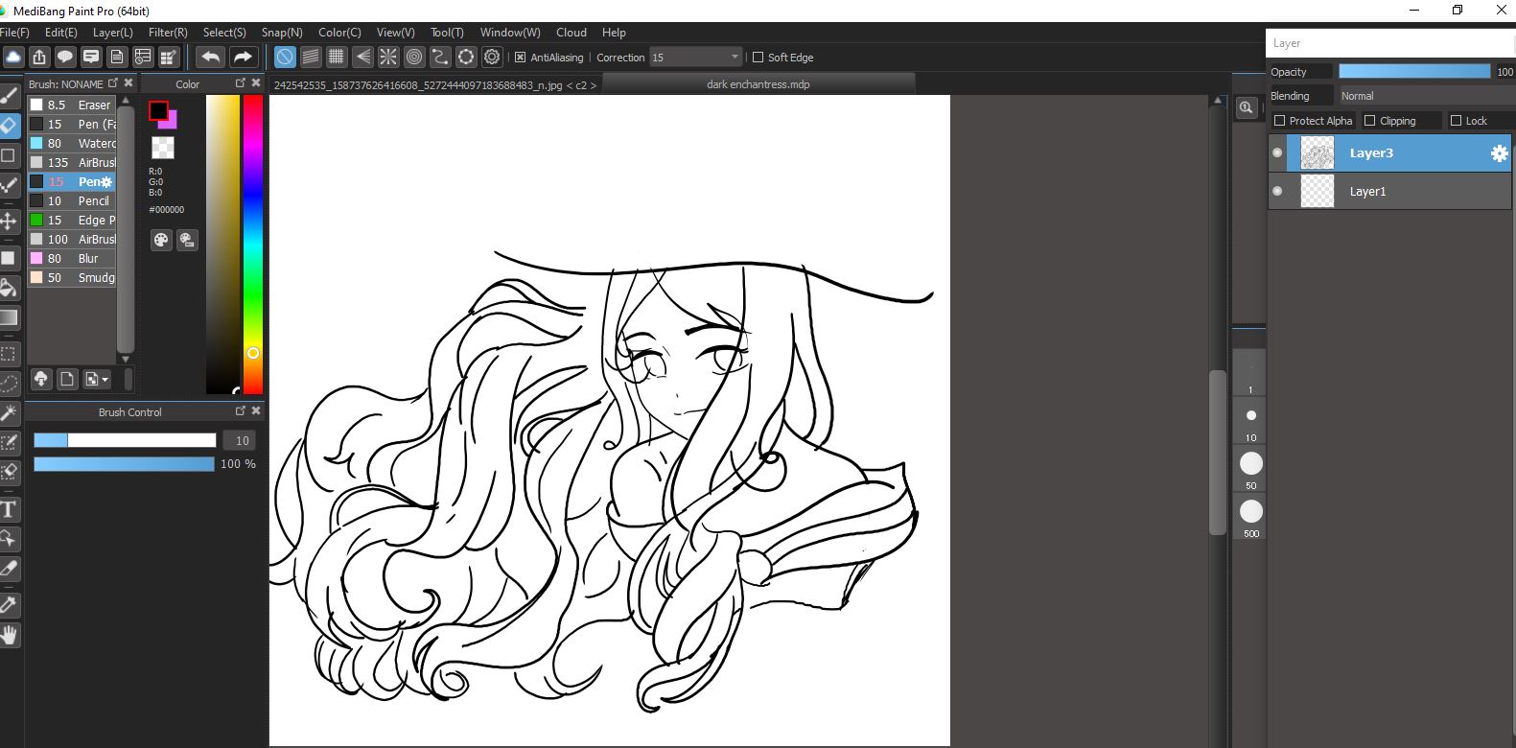
Task: Enable radial snap
Action: point(388,57)
